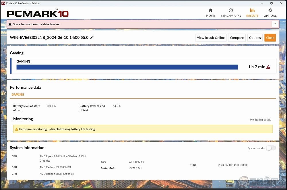
Task: Open the OPTIONS section
Action: pyautogui.click(x=270, y=13)
